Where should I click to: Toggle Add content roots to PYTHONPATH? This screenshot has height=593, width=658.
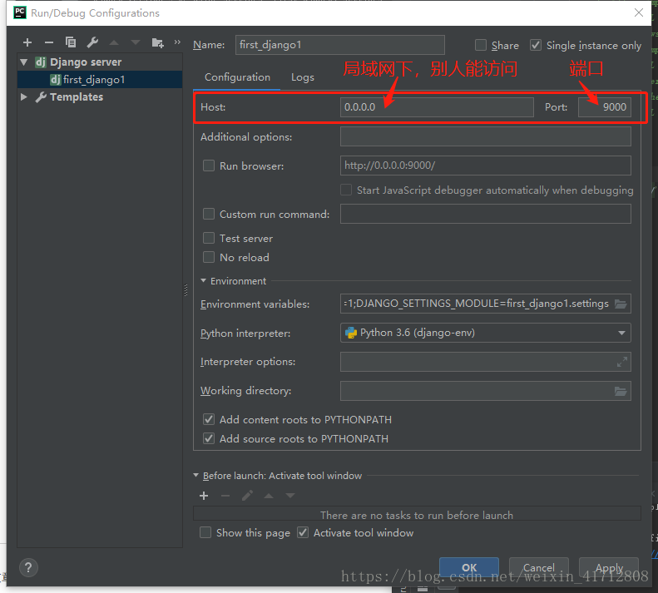(209, 419)
